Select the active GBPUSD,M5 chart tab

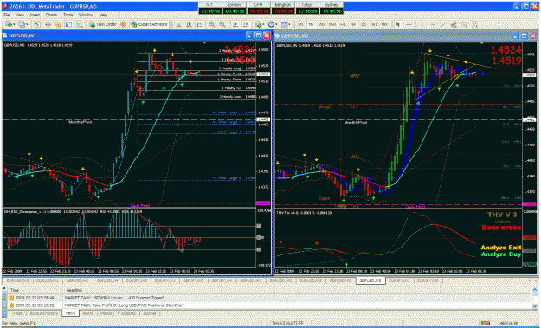370,280
